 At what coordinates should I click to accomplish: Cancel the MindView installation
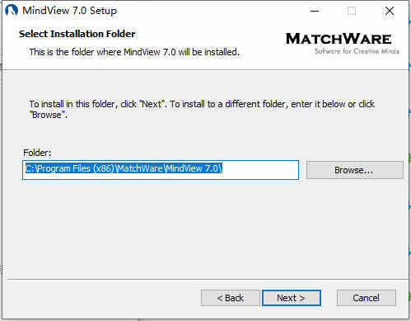pyautogui.click(x=367, y=298)
